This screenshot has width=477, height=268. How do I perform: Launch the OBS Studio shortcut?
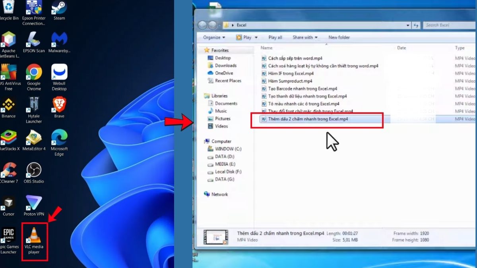click(34, 173)
